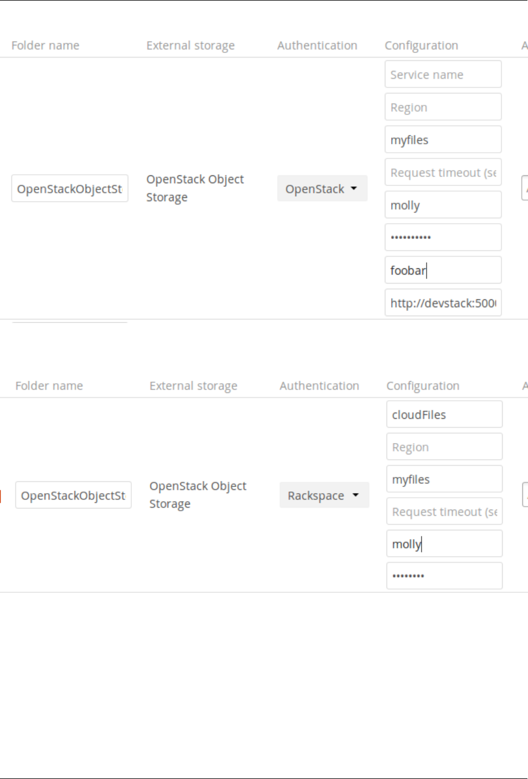Image resolution: width=528 pixels, height=779 pixels.
Task: Click the Service name field
Action: (443, 74)
